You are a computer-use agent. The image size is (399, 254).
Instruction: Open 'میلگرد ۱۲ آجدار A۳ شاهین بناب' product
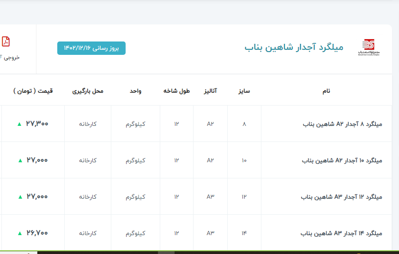tap(342, 197)
